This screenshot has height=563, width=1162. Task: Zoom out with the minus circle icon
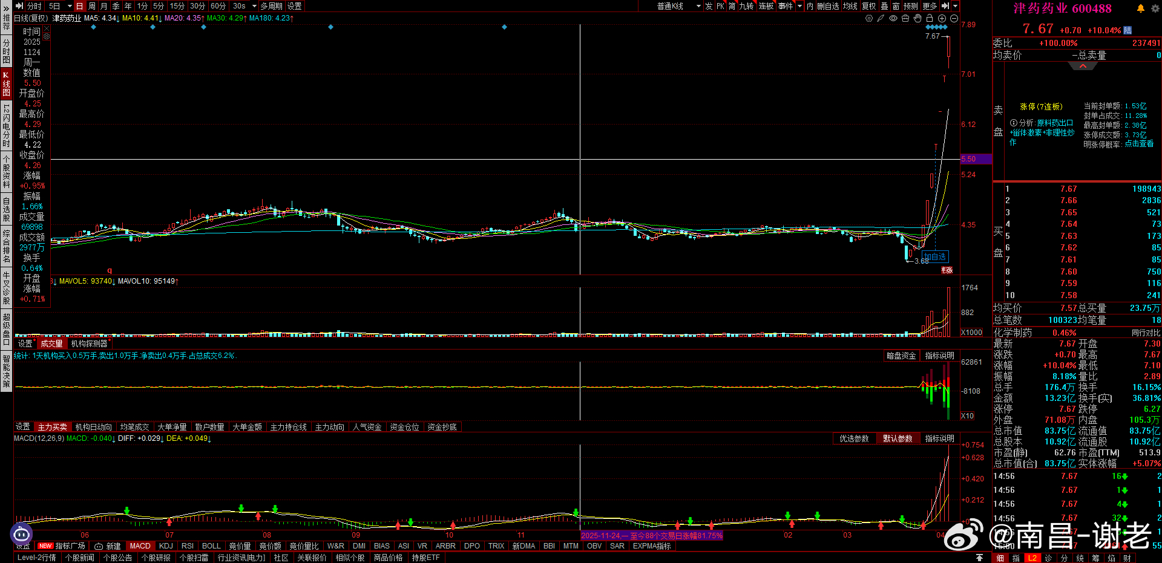[x=954, y=19]
